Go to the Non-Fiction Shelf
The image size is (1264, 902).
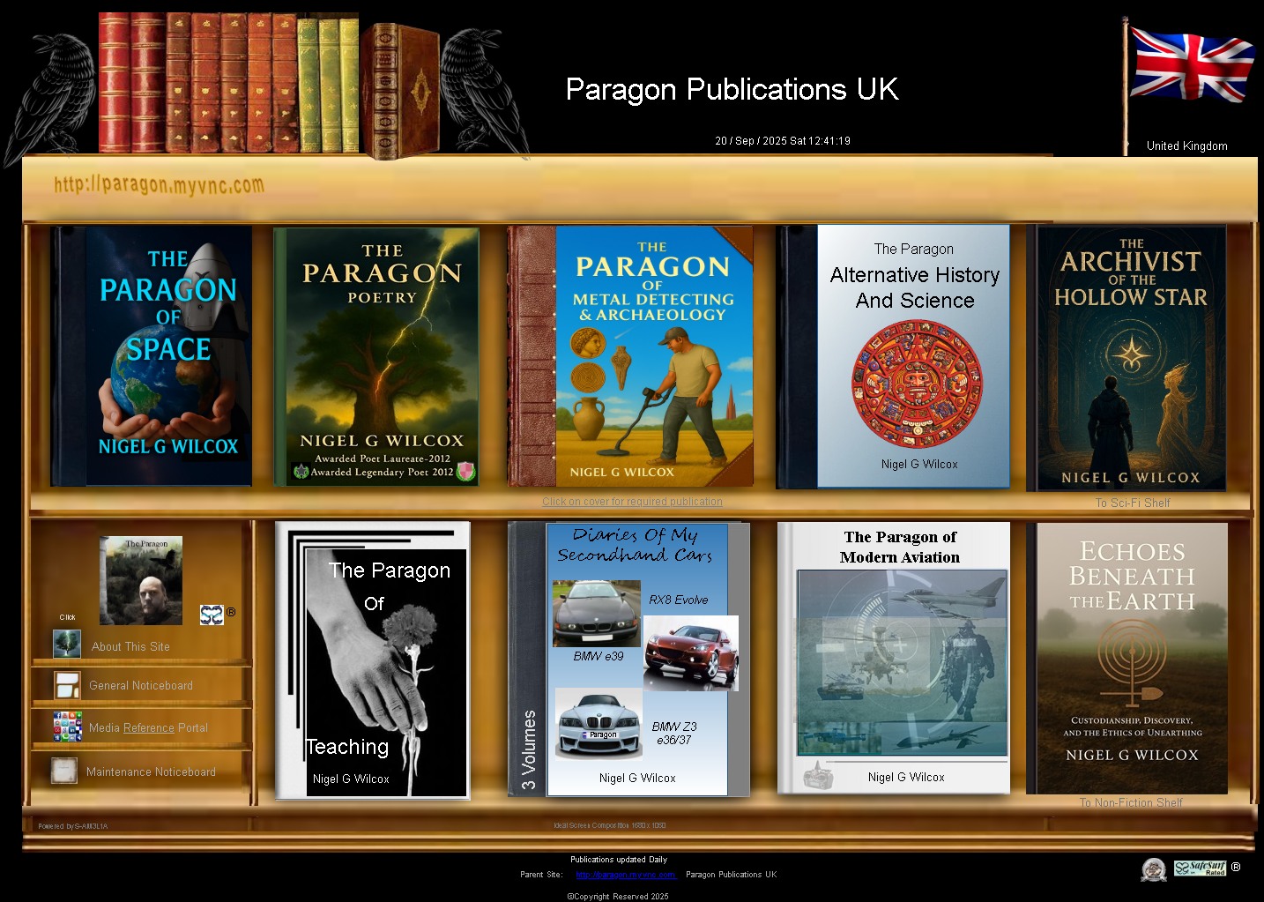(x=1131, y=802)
